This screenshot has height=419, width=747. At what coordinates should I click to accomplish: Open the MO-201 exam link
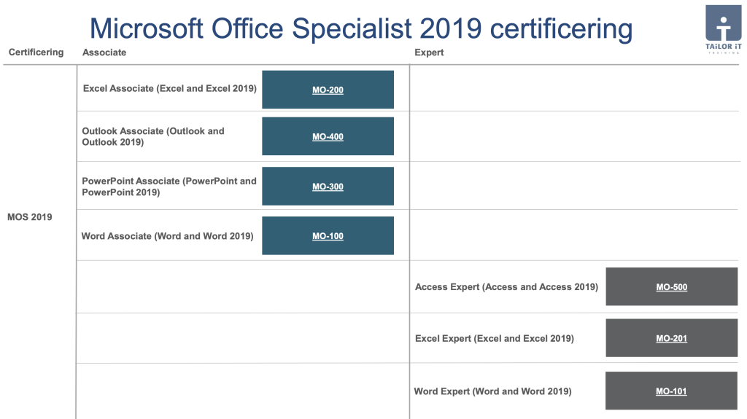671,338
